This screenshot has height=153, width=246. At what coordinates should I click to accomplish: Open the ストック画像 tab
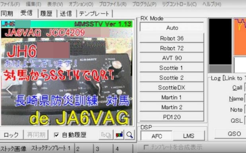(14, 149)
